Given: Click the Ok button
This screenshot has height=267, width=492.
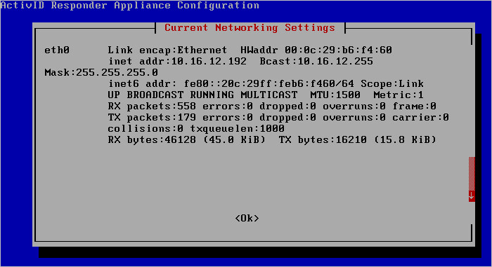Looking at the screenshot, I should point(247,218).
